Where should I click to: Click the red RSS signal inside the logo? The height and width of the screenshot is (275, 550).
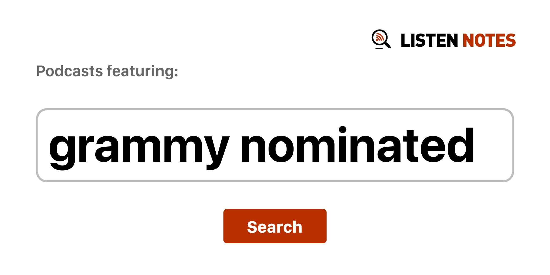[379, 38]
